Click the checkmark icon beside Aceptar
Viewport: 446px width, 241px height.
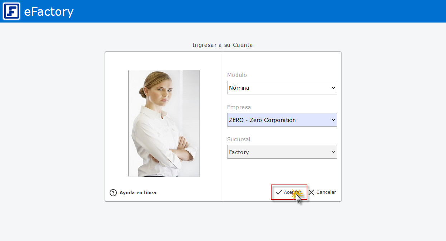[x=279, y=192]
